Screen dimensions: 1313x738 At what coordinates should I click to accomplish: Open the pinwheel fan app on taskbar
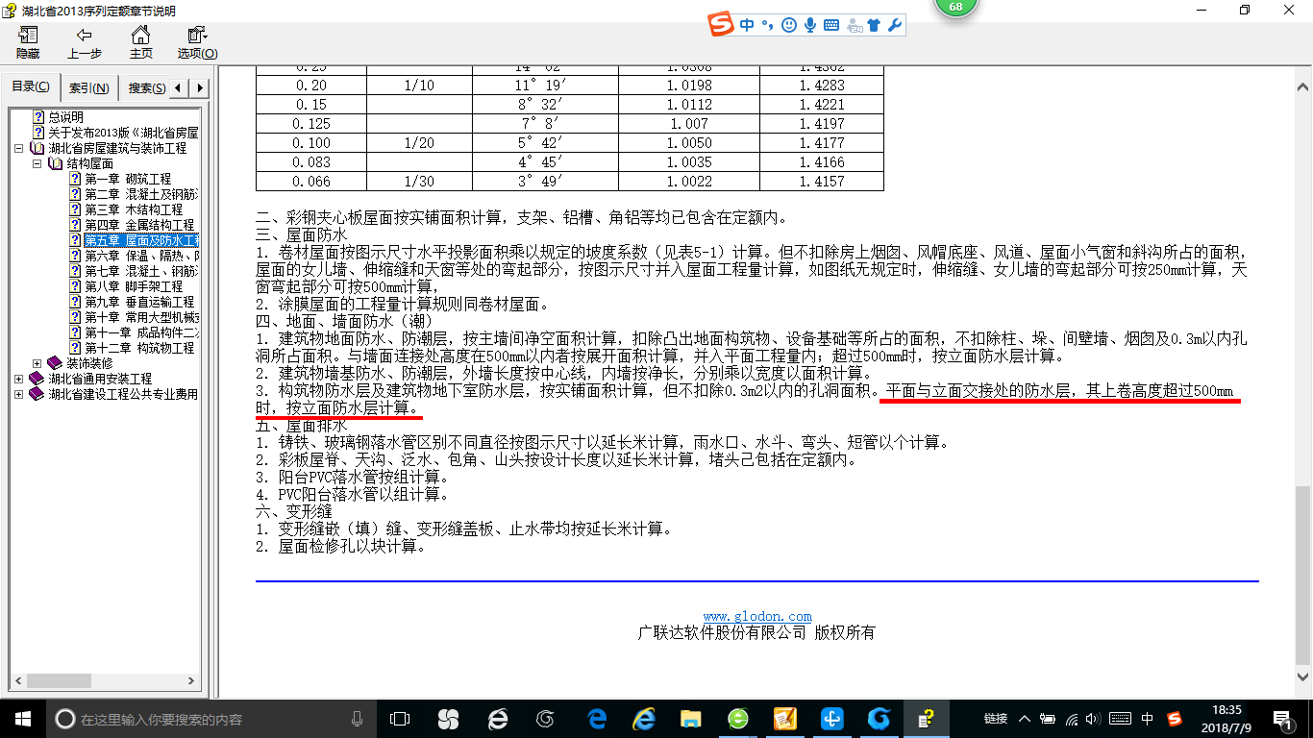point(448,719)
